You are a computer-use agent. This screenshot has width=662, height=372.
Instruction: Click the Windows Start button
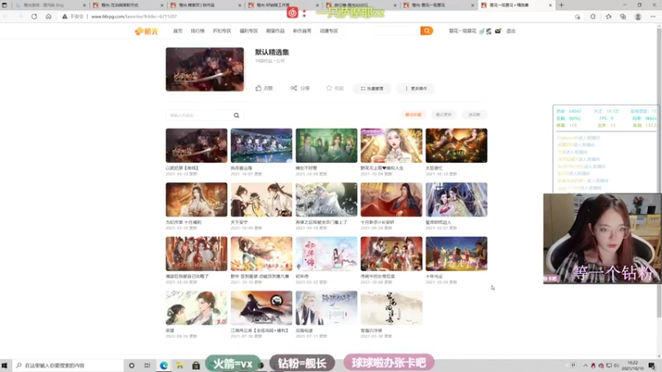coord(5,365)
